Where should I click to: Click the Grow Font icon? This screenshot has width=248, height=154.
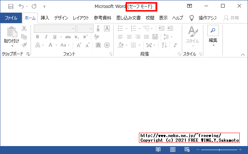point(79,45)
